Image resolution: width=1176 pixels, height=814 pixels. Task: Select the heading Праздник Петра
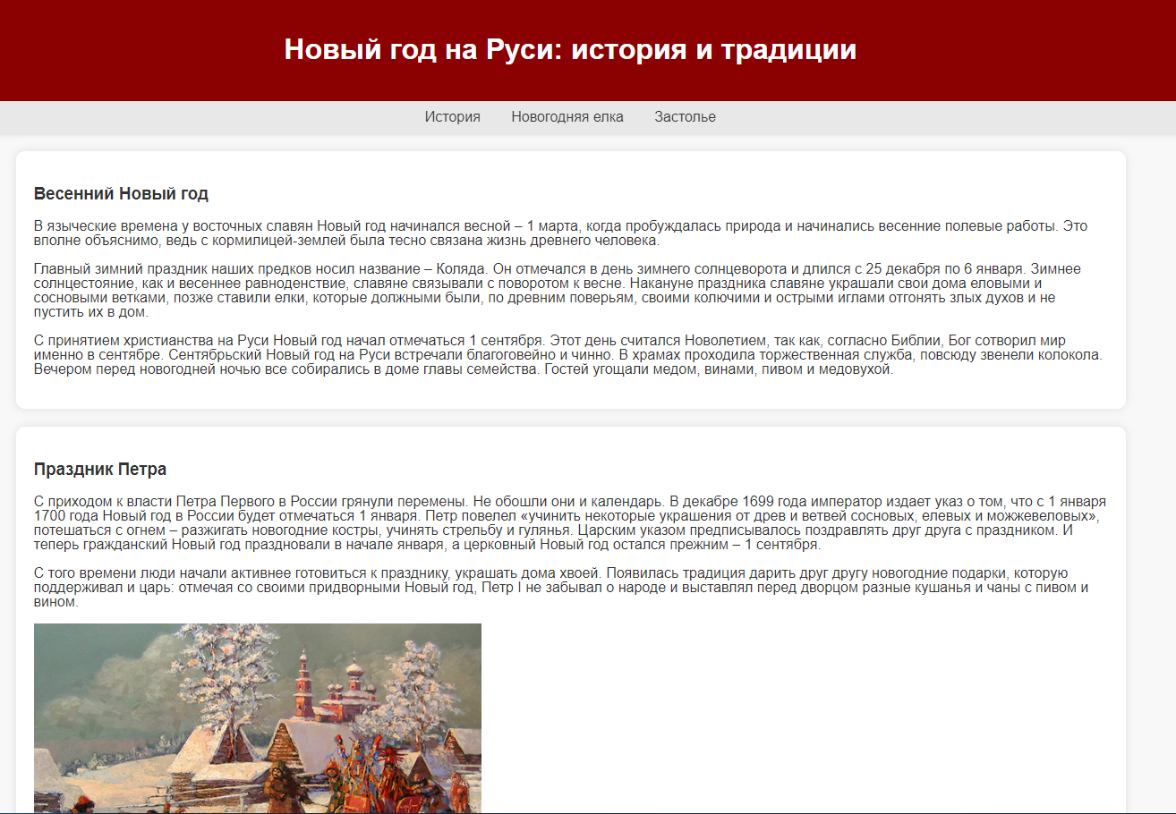(x=100, y=469)
